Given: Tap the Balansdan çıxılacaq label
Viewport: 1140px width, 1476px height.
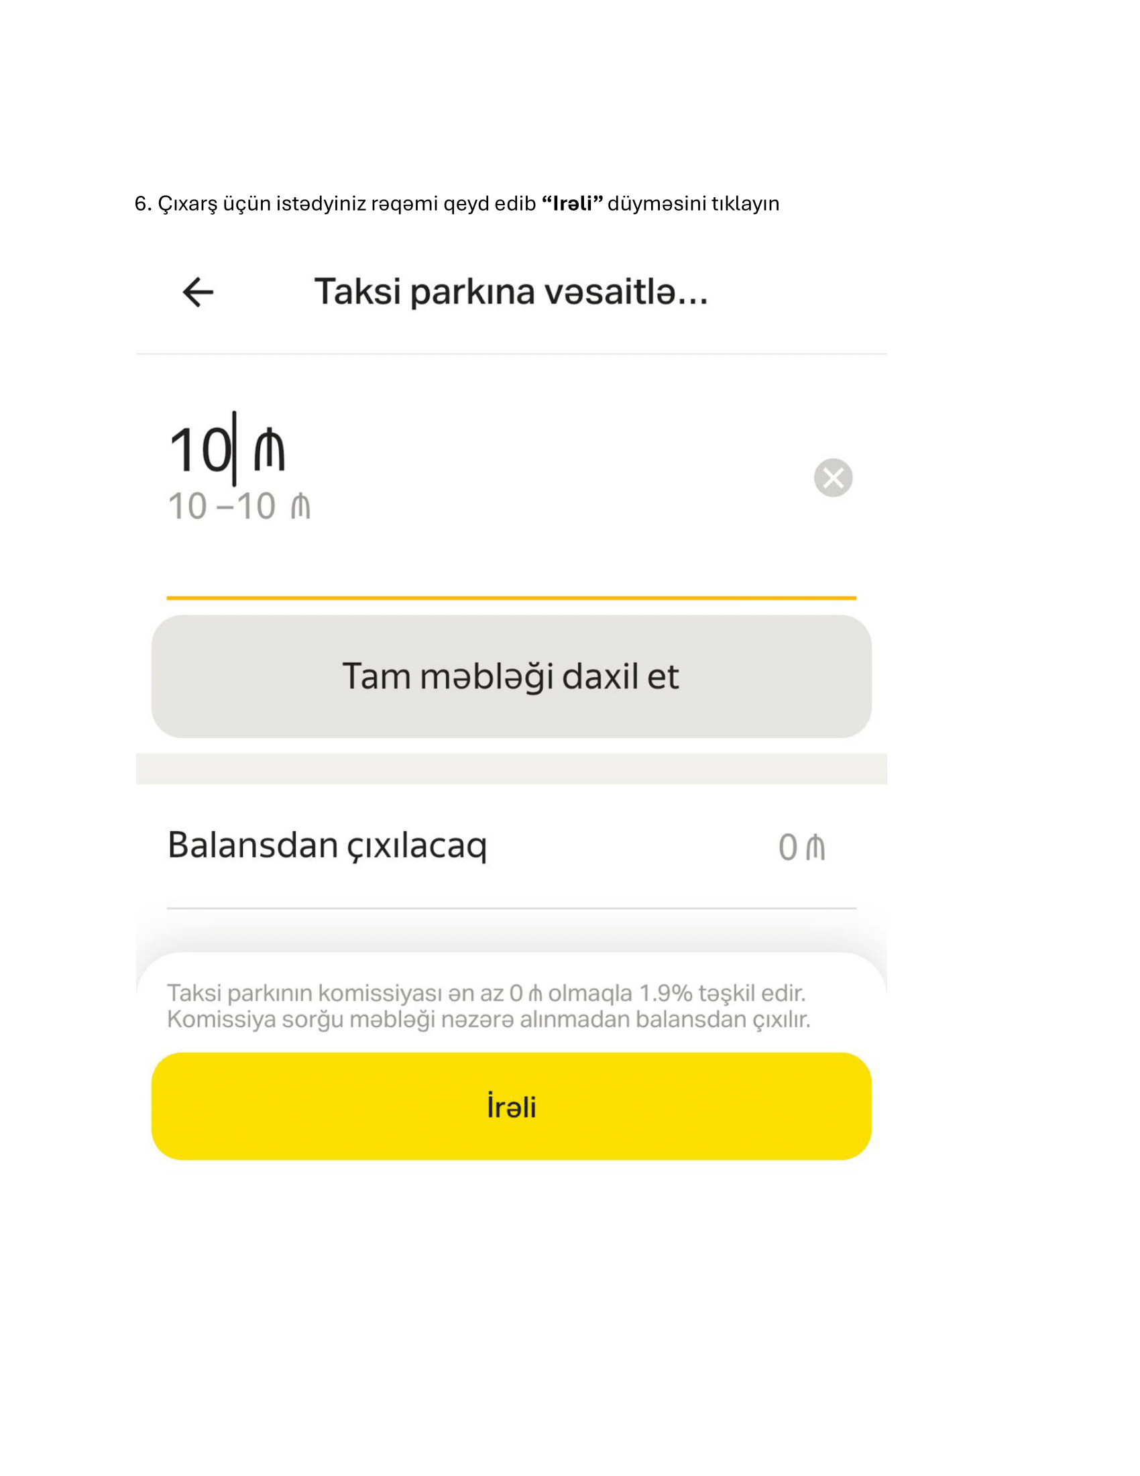Looking at the screenshot, I should click(x=327, y=845).
